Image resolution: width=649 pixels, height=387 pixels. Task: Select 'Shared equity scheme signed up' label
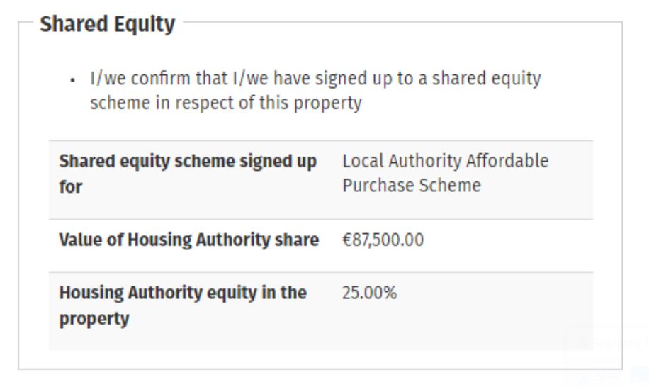pyautogui.click(x=188, y=161)
